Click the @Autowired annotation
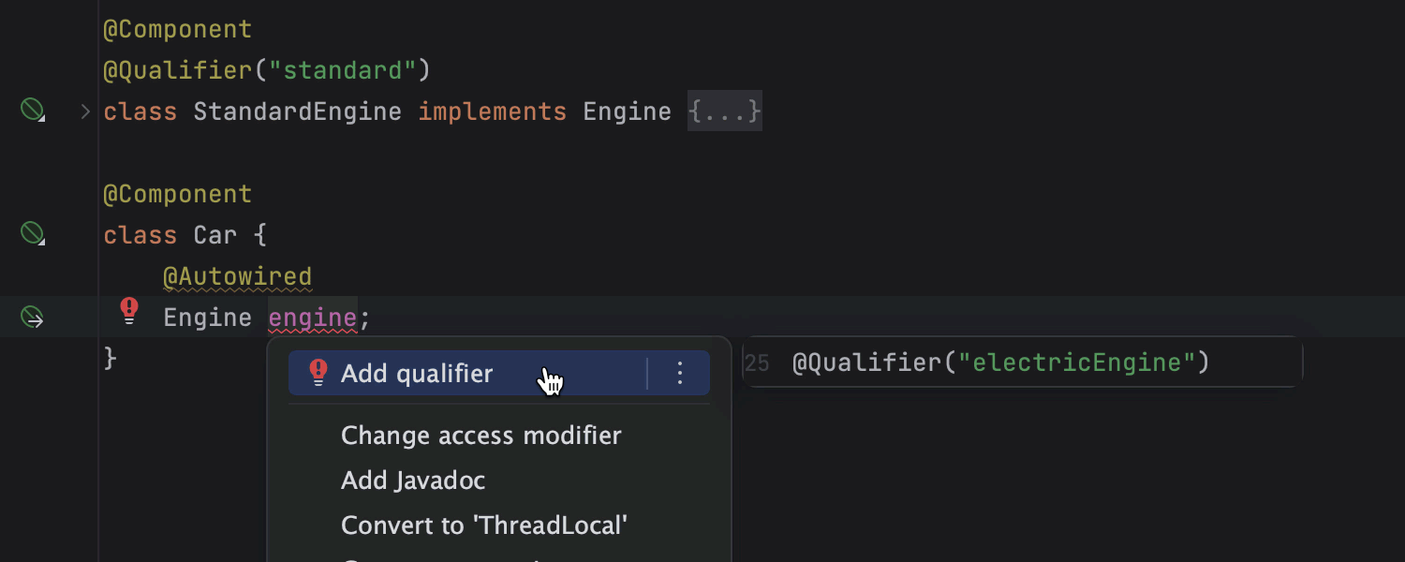1405x562 pixels. (x=237, y=277)
